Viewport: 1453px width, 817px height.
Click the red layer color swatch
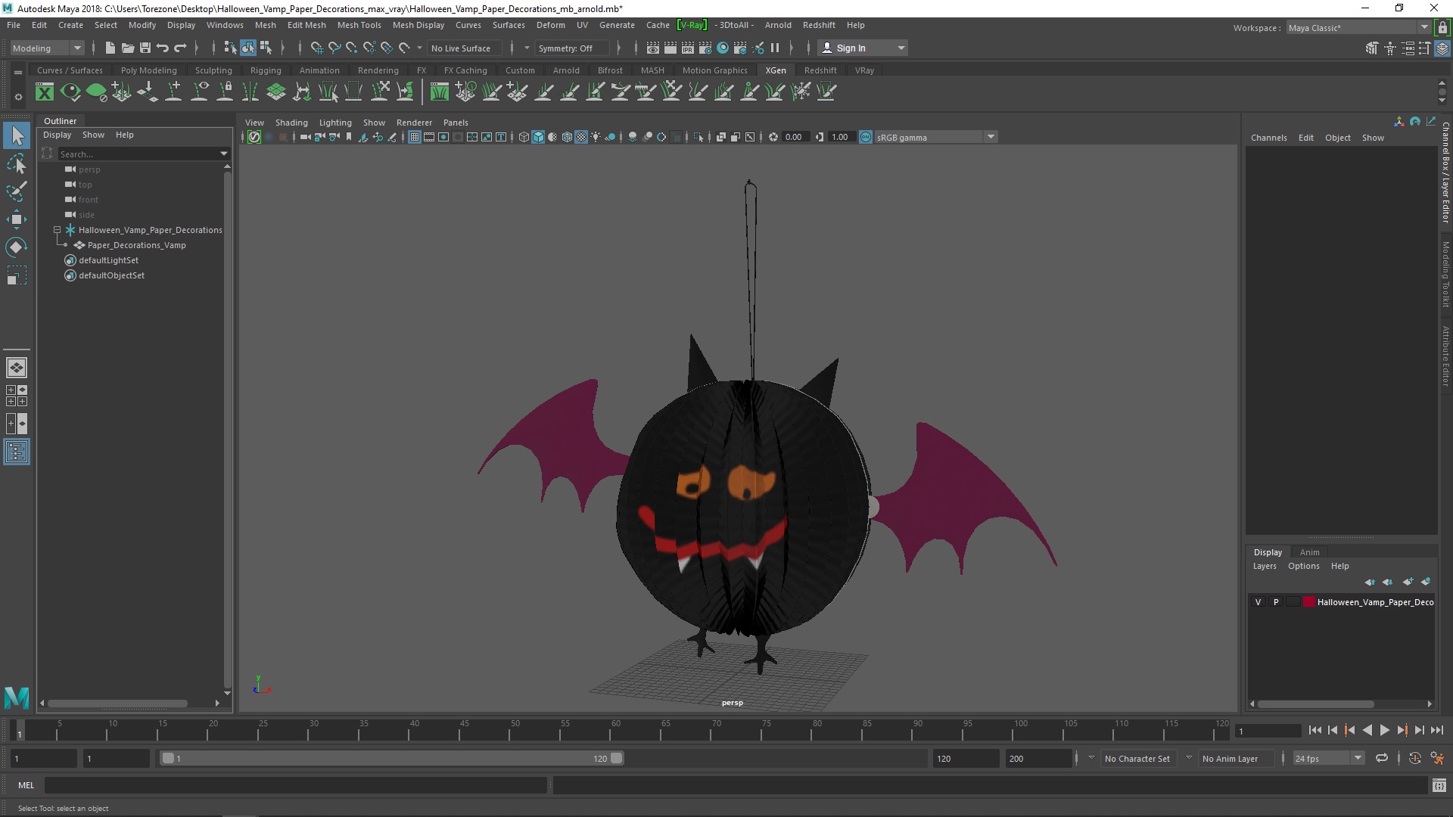tap(1308, 602)
